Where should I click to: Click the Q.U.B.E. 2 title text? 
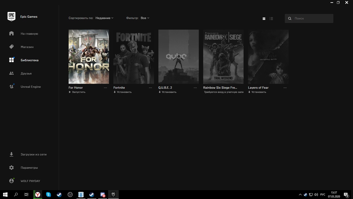tap(165, 88)
